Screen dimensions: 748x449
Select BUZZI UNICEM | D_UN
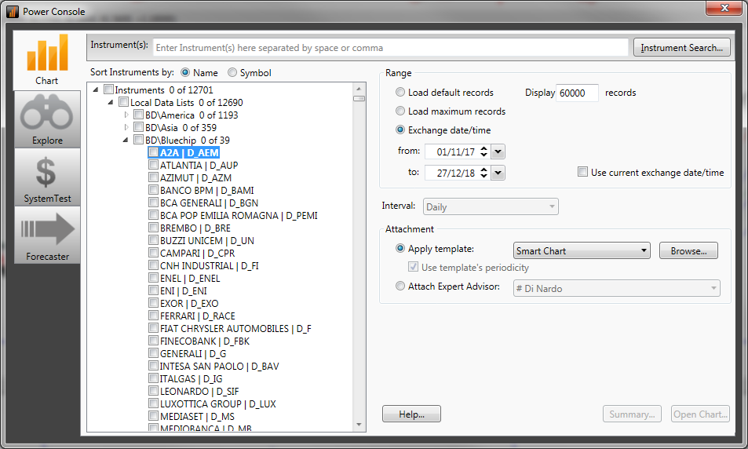(x=207, y=240)
